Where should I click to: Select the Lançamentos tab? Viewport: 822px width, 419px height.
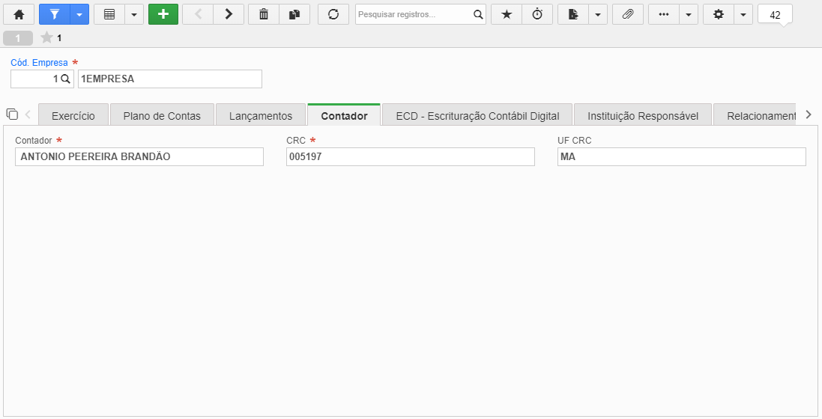point(261,116)
